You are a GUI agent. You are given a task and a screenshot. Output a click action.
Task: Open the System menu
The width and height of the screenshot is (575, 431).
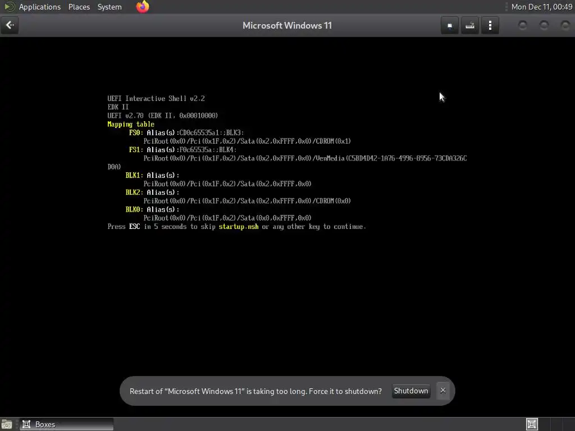point(109,7)
